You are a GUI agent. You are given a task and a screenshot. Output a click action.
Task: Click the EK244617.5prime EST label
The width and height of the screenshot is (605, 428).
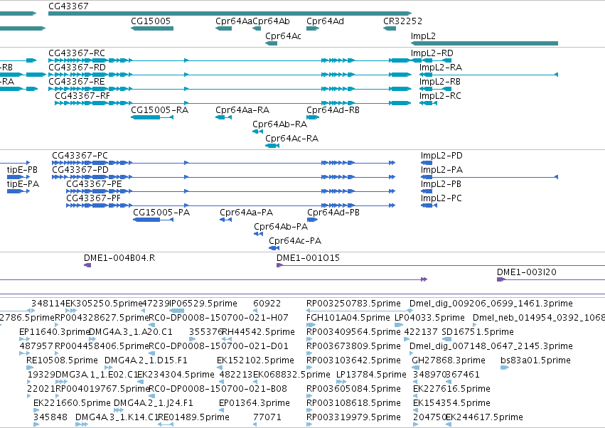484,417
